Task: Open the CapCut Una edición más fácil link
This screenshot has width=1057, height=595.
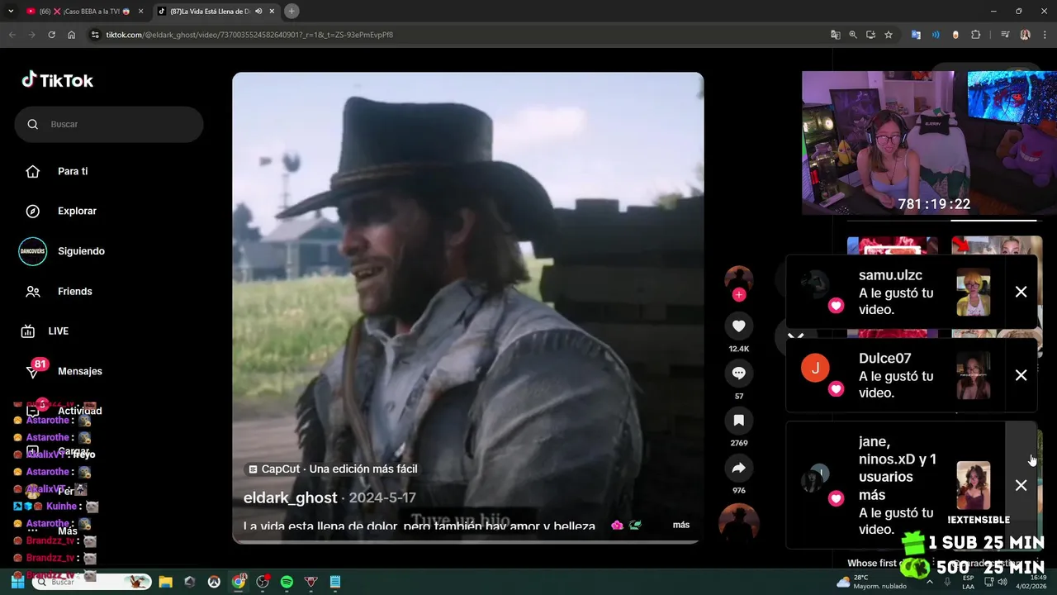Action: [333, 469]
